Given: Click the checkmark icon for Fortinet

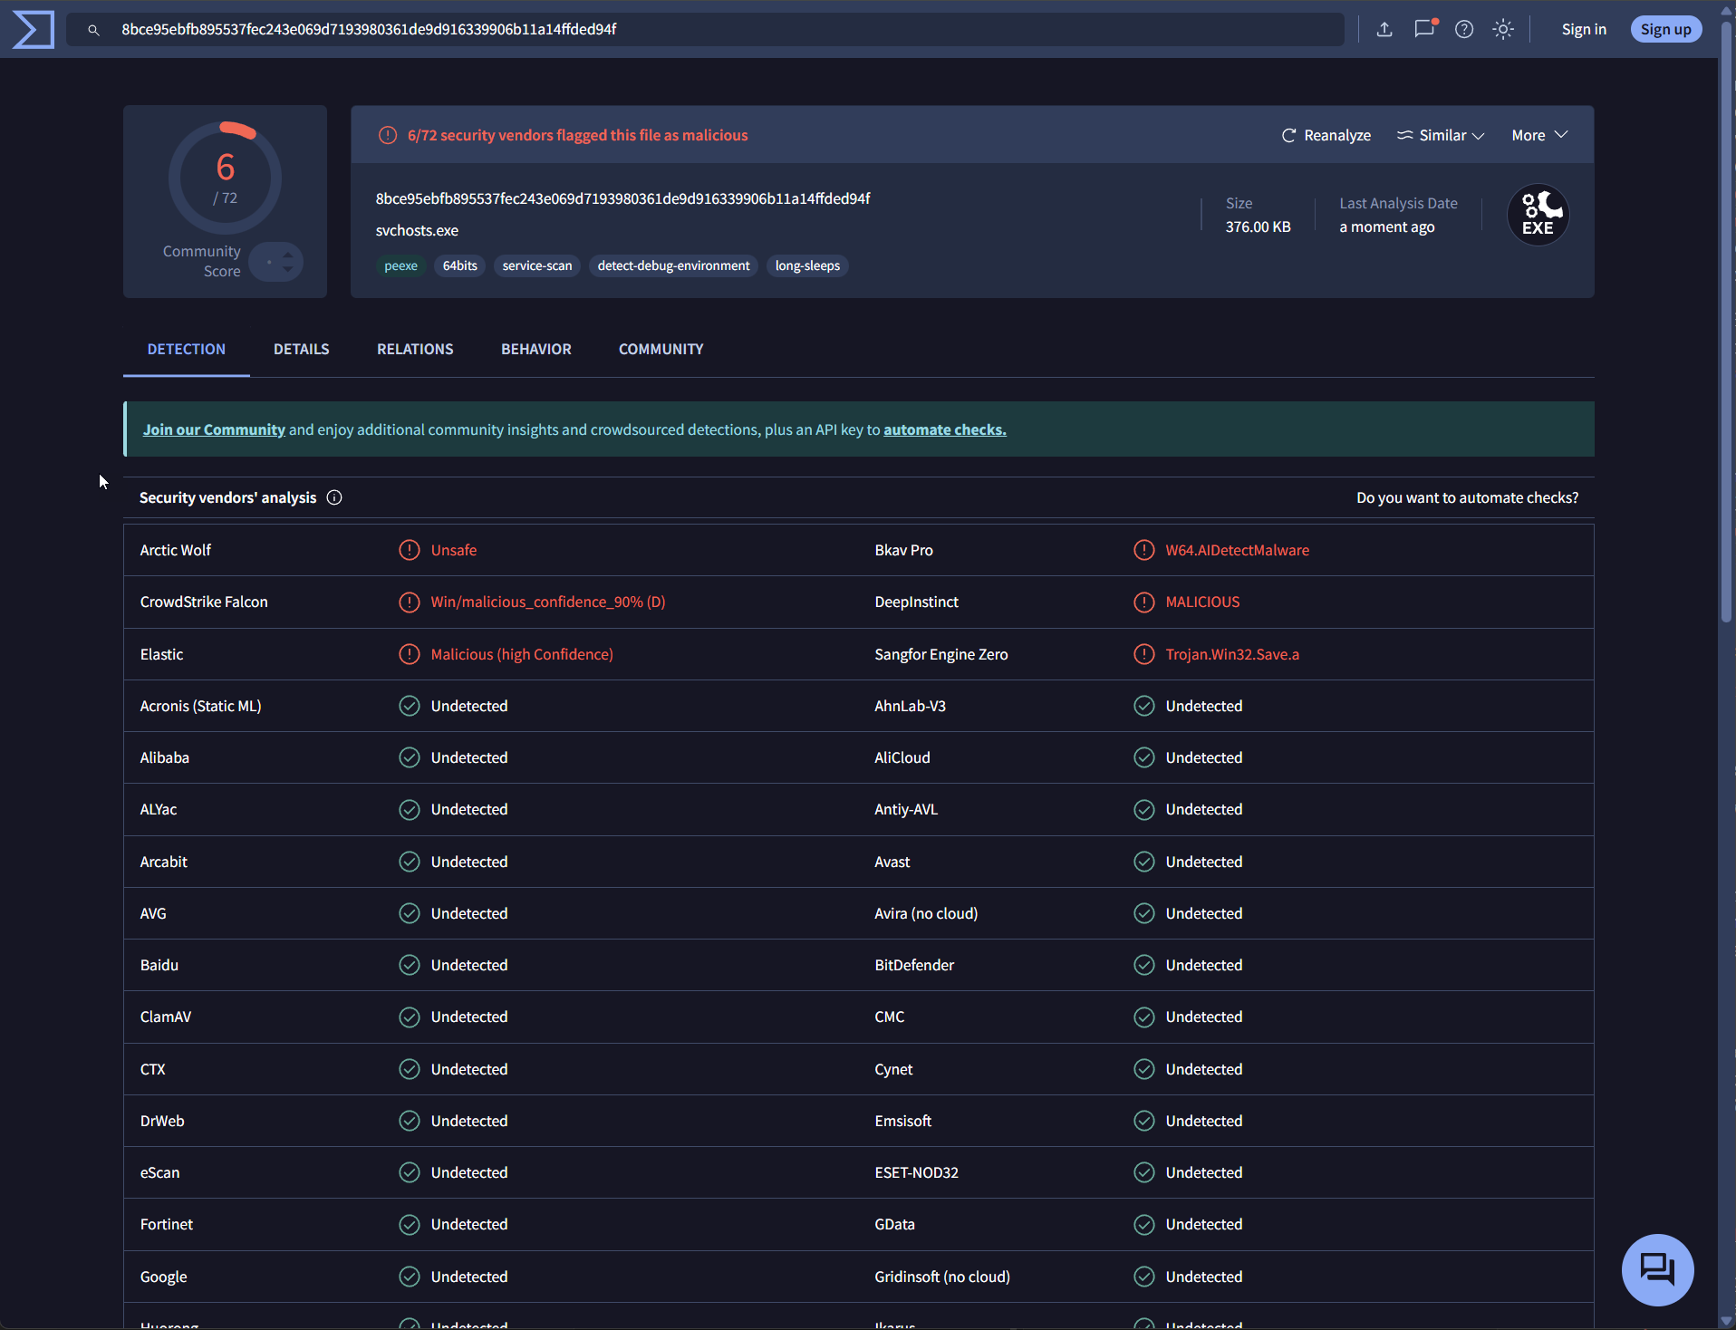Looking at the screenshot, I should pyautogui.click(x=410, y=1224).
